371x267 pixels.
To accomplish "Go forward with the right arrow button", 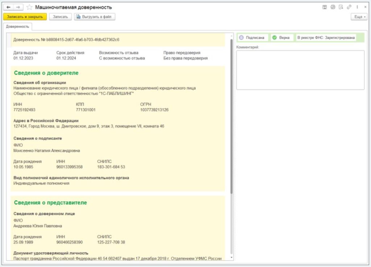I will click(x=18, y=7).
